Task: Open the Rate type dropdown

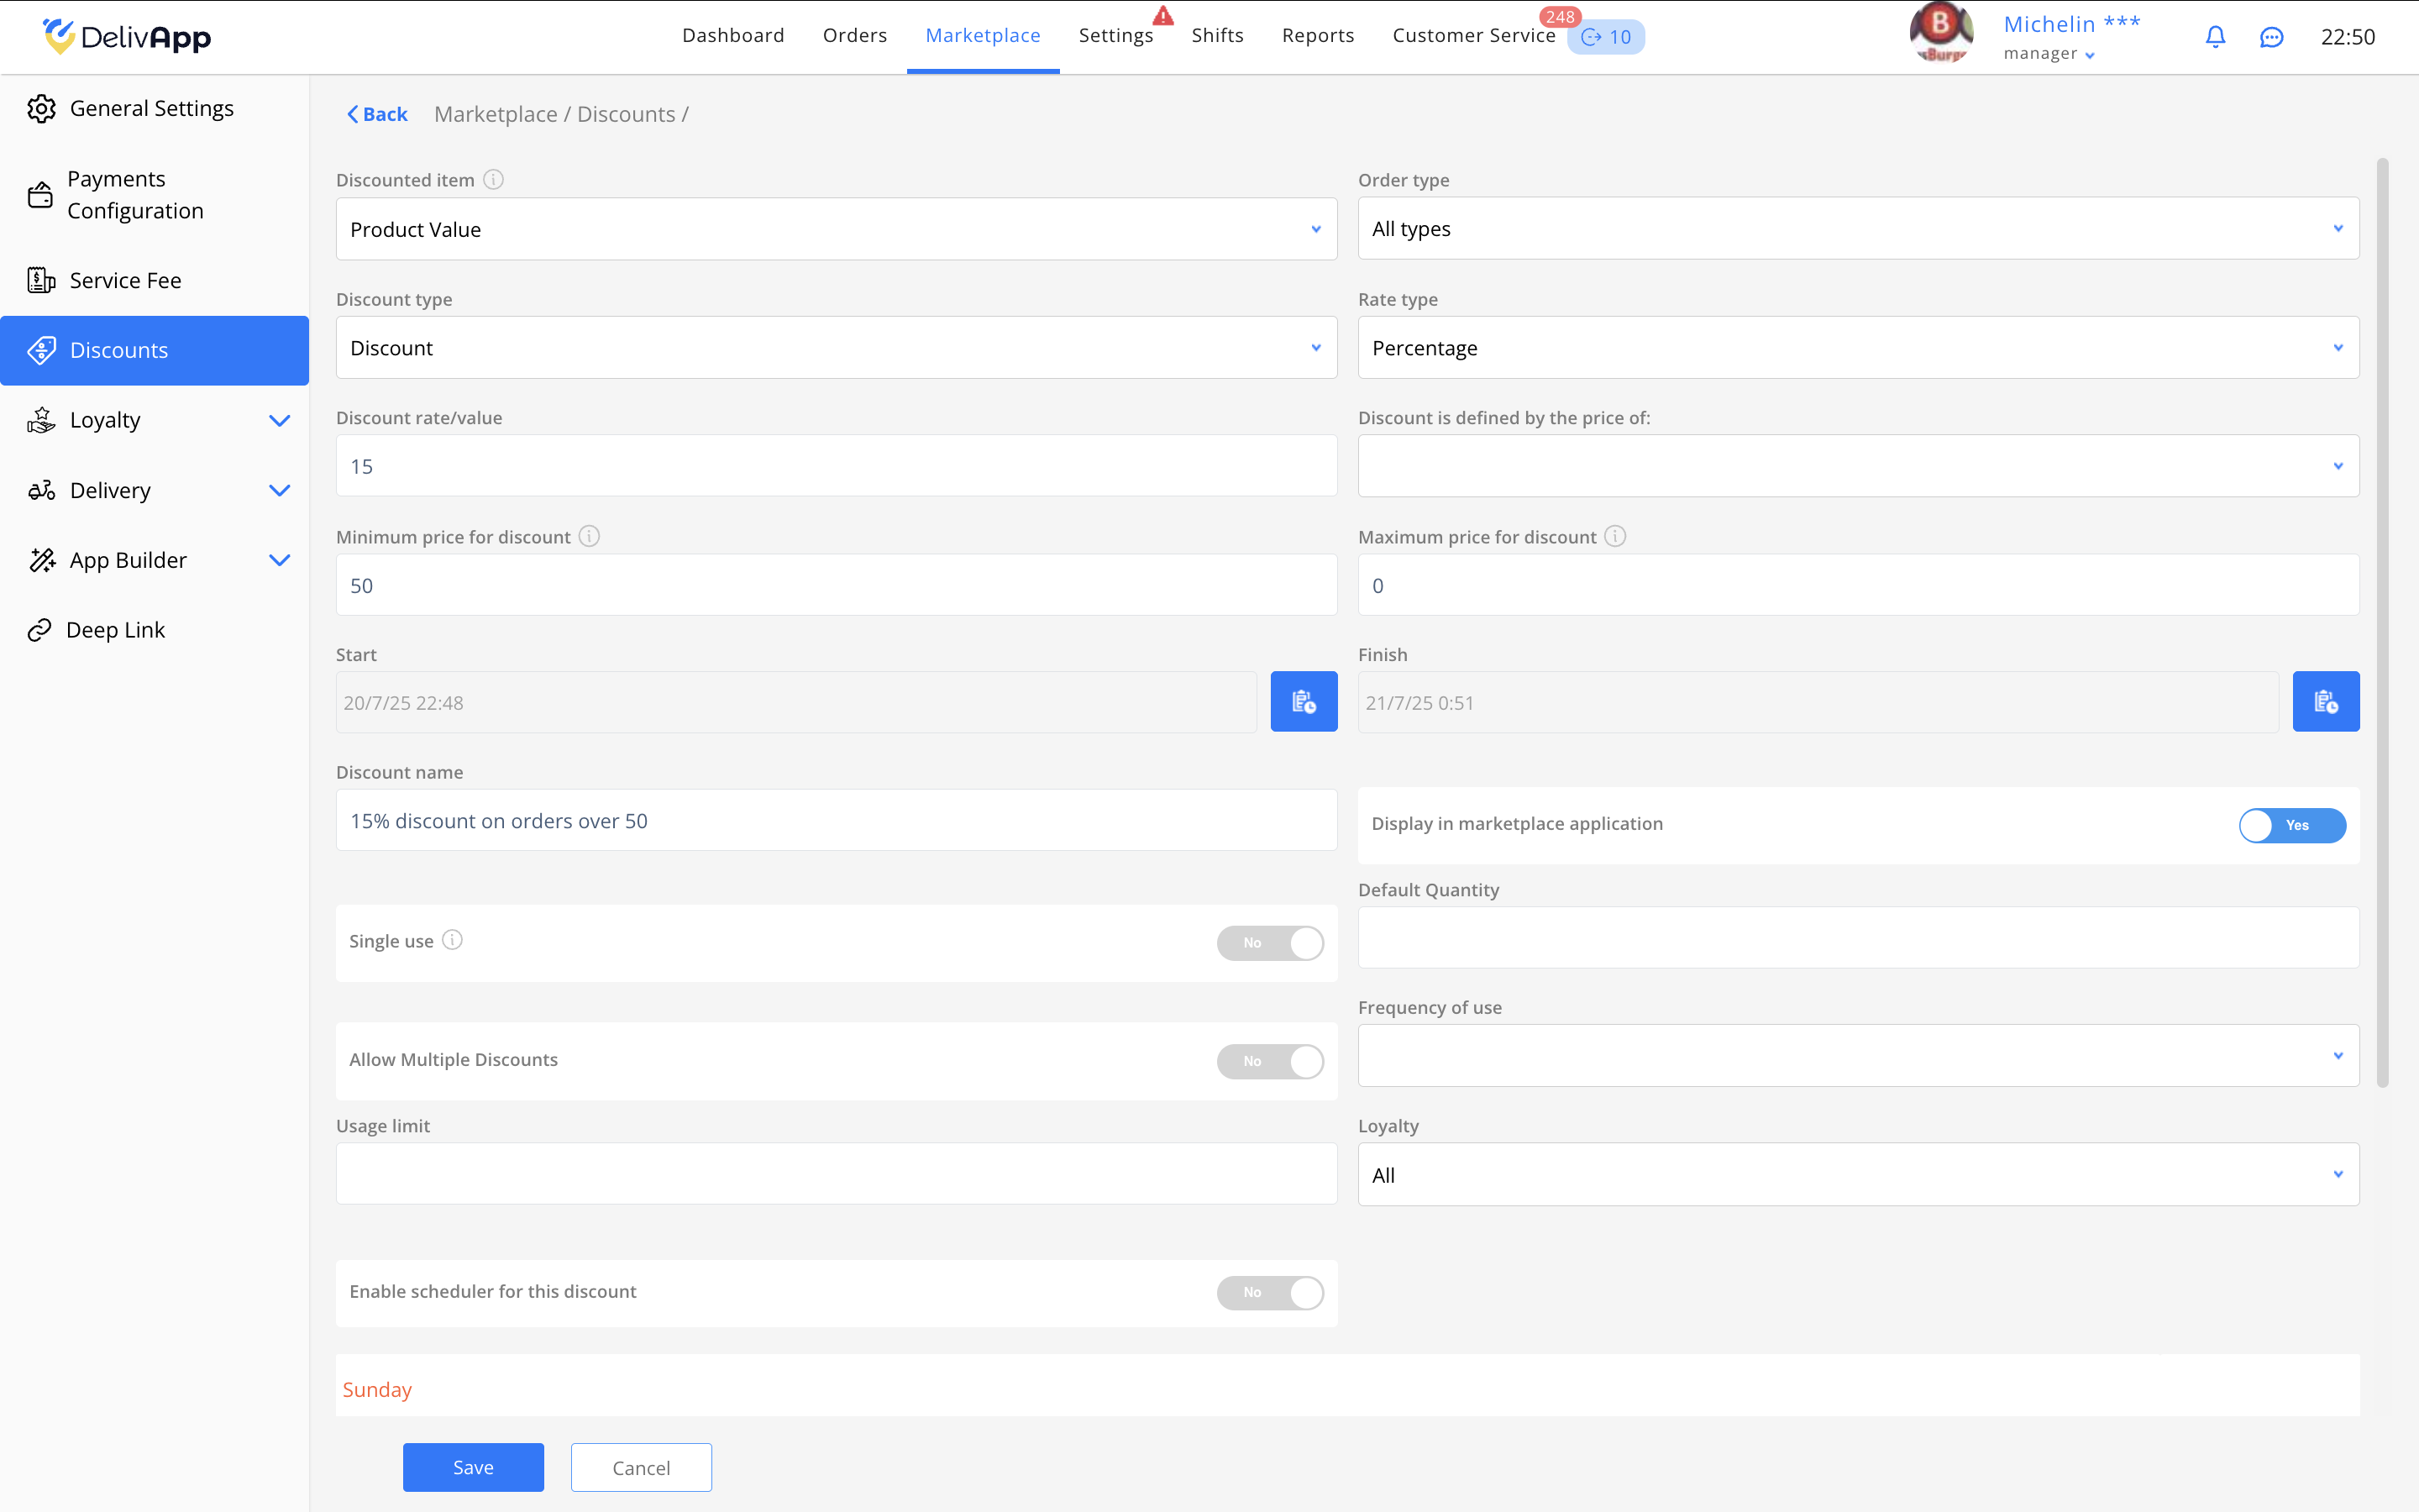Action: (1857, 348)
